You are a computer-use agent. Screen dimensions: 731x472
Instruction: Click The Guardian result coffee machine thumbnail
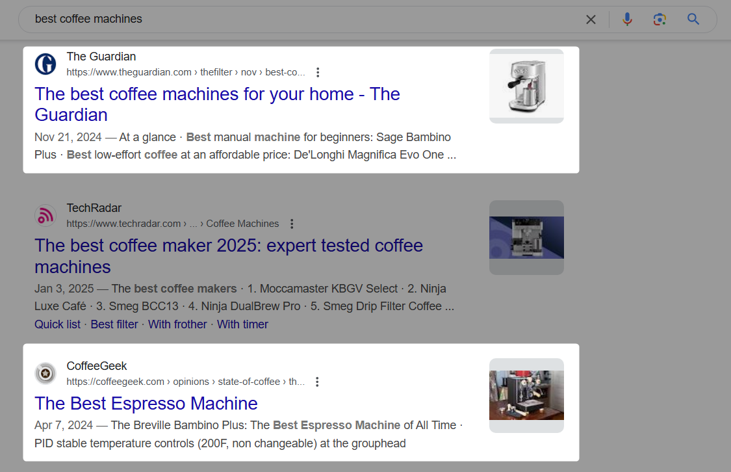[x=526, y=86]
